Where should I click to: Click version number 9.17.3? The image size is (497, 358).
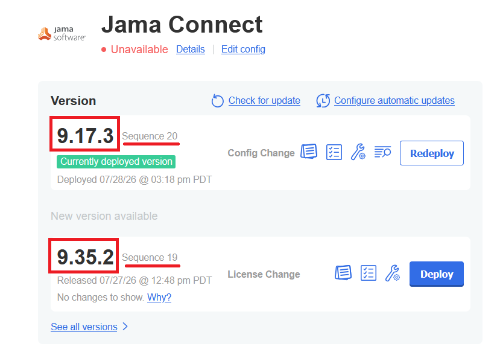[85, 135]
